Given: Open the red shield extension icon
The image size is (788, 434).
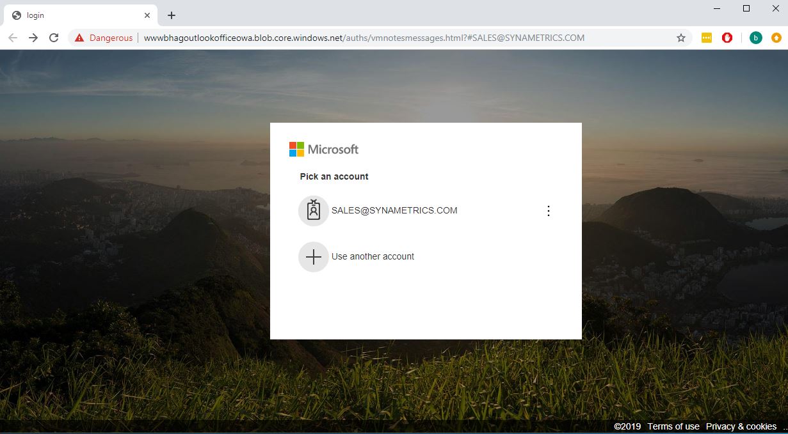Looking at the screenshot, I should [727, 38].
